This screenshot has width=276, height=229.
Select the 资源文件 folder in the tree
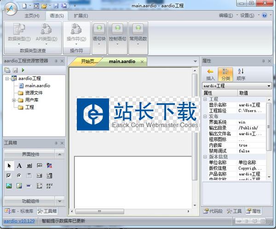(x=34, y=93)
